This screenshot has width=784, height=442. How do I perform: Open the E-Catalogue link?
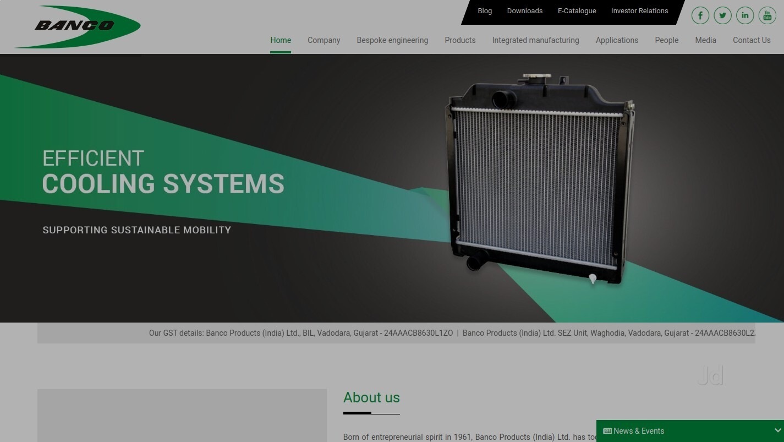tap(577, 11)
